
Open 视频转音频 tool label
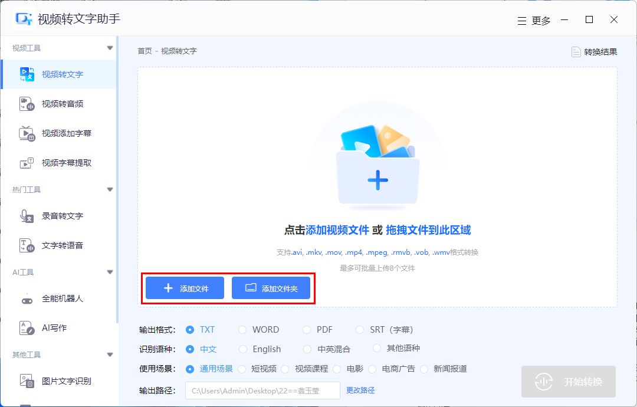pos(62,104)
